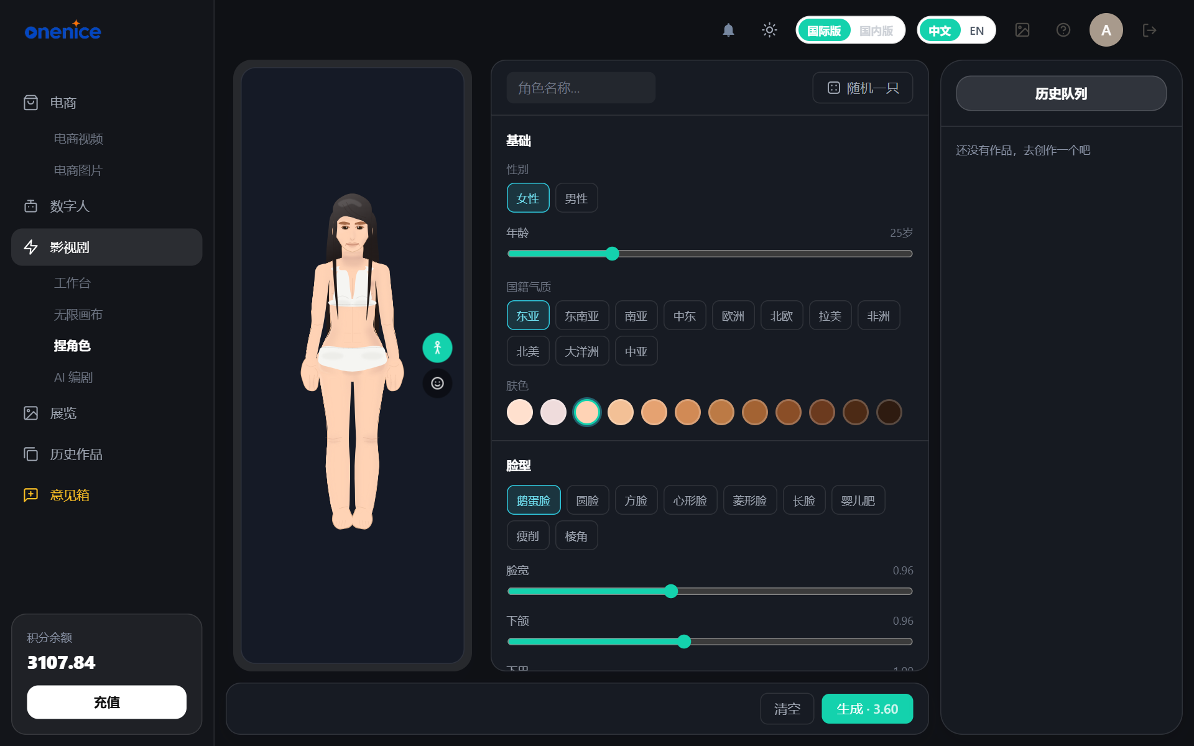Pick the darkest skin tone swatch

[x=889, y=412]
